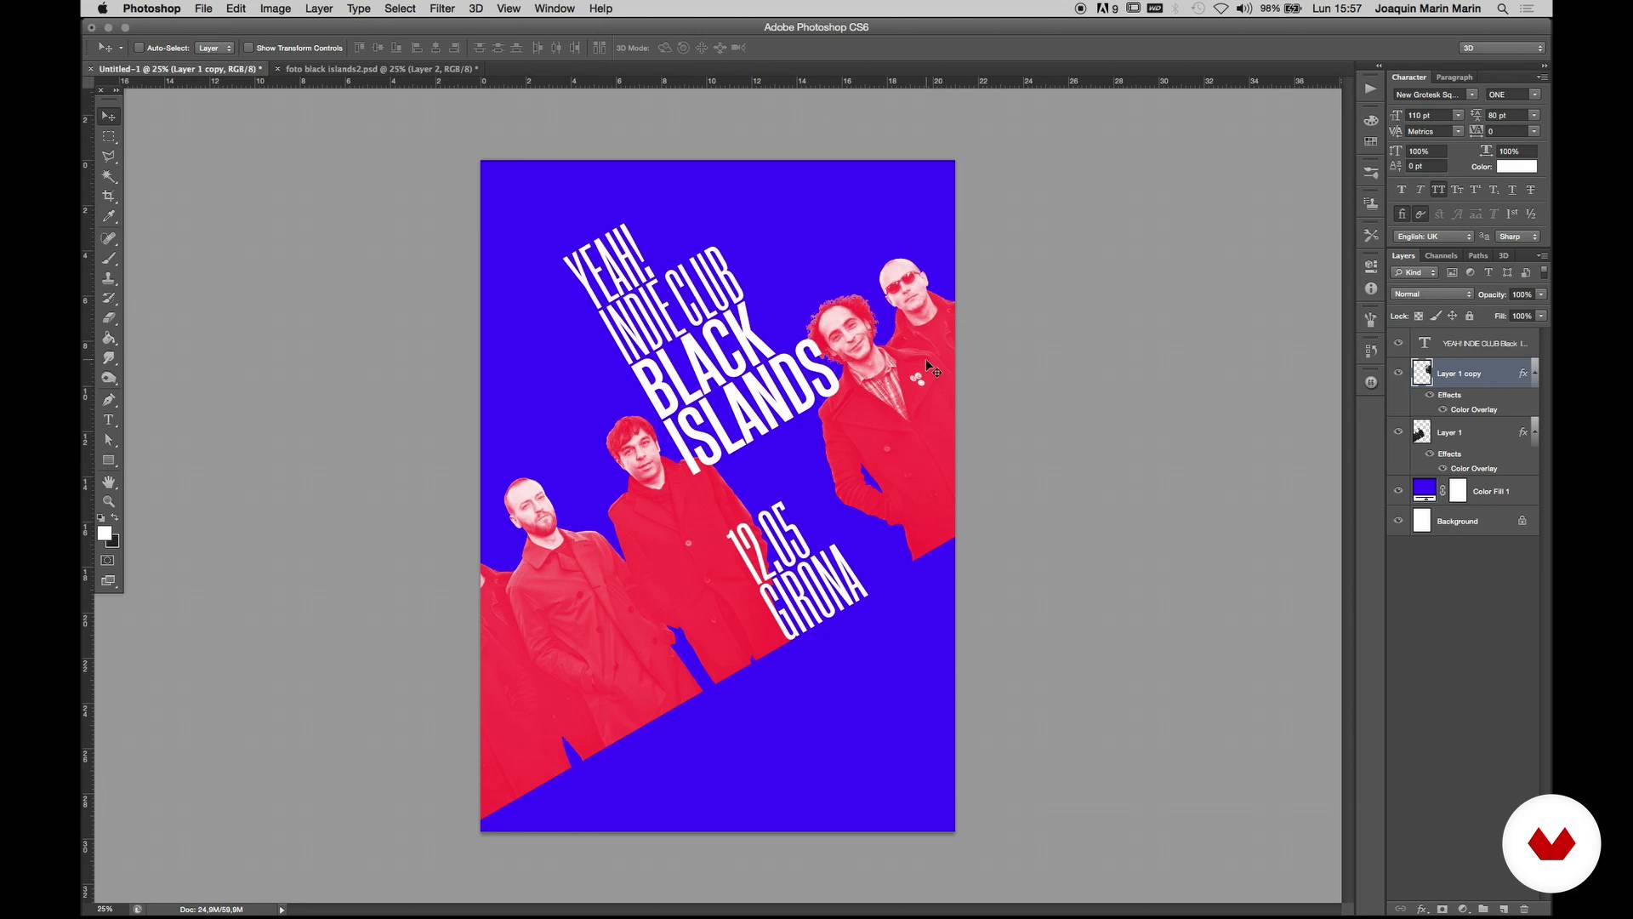Open the layer filter Kind dropdown
1633x919 pixels.
(x=1414, y=272)
